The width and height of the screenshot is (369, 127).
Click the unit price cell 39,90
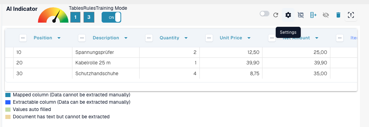click(x=231, y=63)
